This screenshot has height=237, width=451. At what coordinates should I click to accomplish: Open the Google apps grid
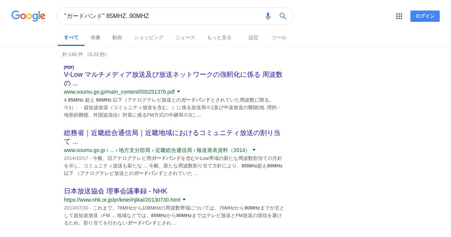[x=399, y=16]
